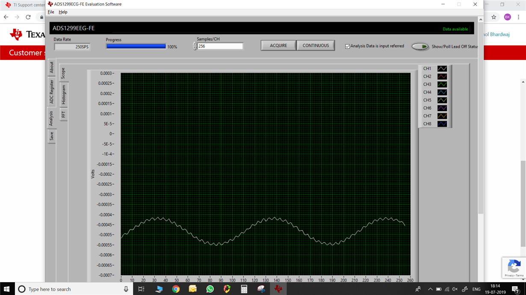Open Task View from the taskbar

click(x=141, y=289)
